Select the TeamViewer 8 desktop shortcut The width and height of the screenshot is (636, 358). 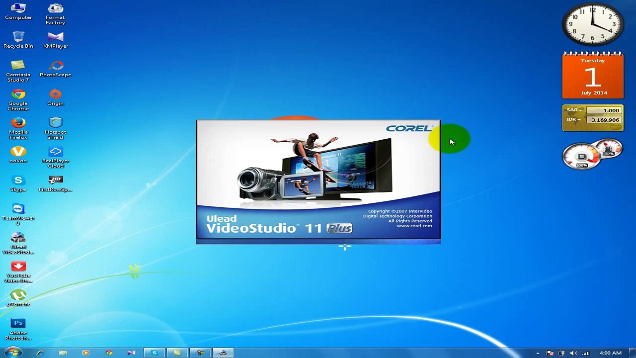[x=18, y=214]
